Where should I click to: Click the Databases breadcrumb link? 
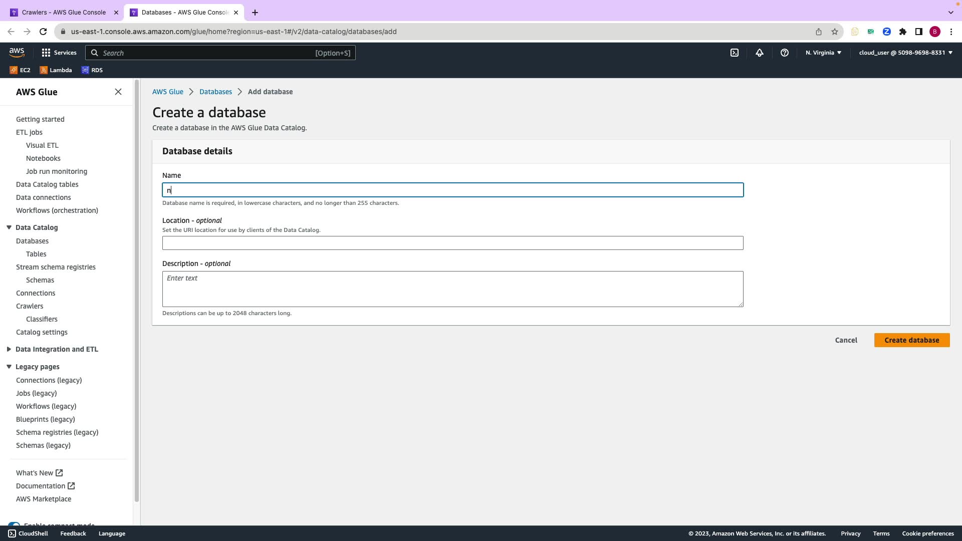[215, 92]
